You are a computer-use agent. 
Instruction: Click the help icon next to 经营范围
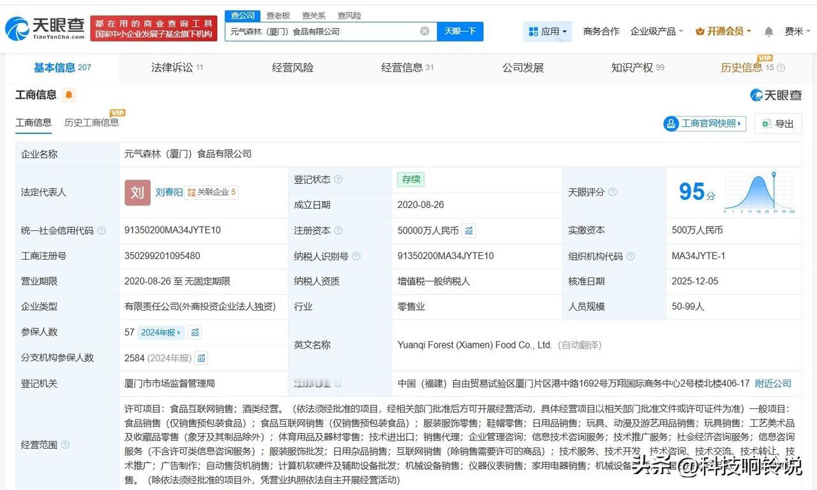65,445
